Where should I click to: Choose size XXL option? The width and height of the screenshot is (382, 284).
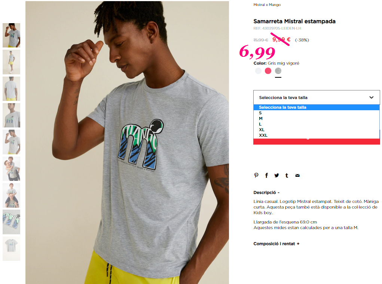pos(317,135)
